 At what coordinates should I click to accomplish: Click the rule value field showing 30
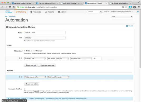(x=97, y=58)
